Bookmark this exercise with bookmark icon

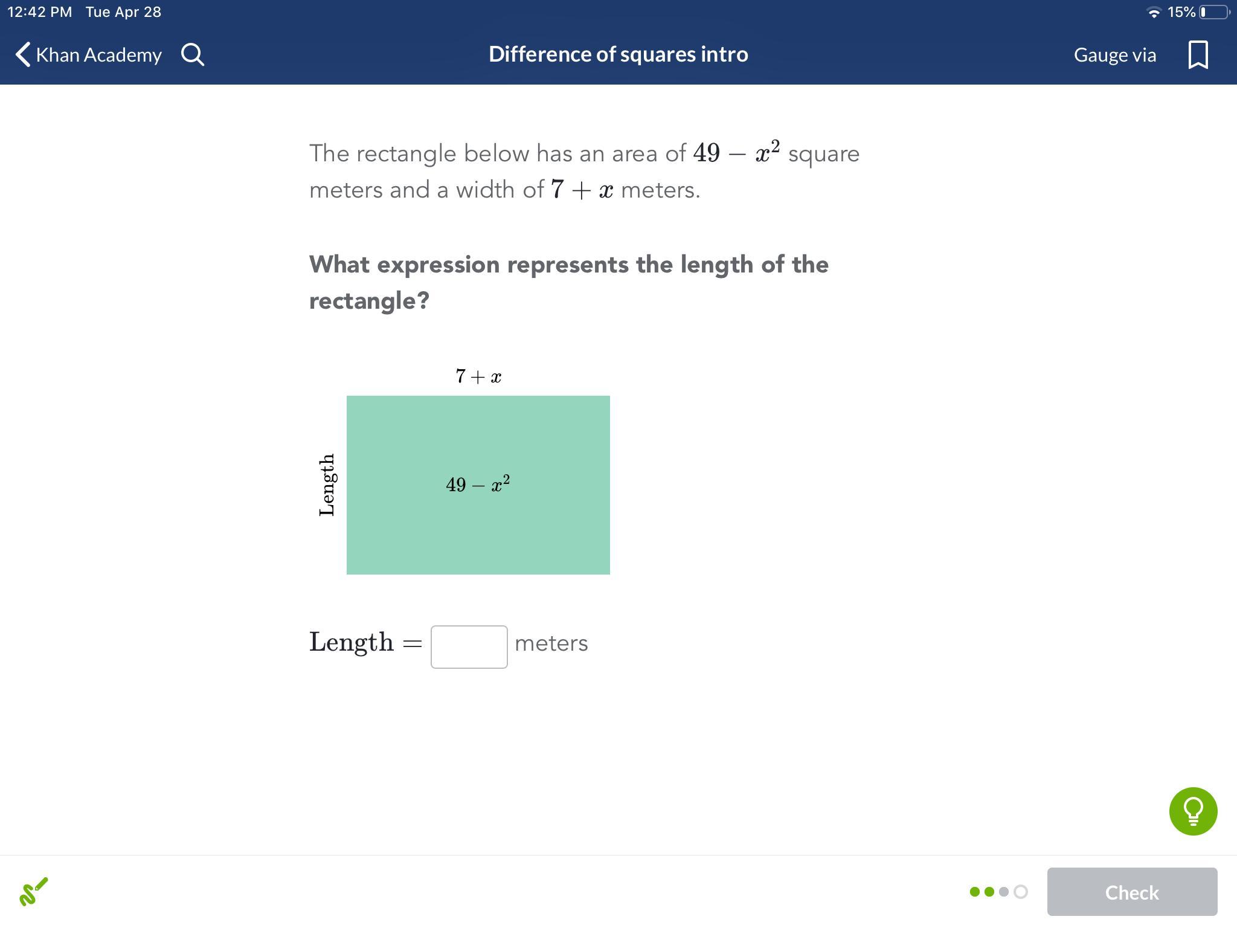1198,54
